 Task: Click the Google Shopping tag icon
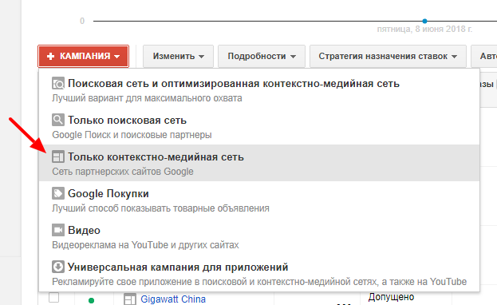tap(58, 193)
